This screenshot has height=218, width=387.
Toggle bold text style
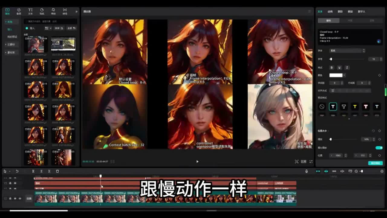(332, 68)
